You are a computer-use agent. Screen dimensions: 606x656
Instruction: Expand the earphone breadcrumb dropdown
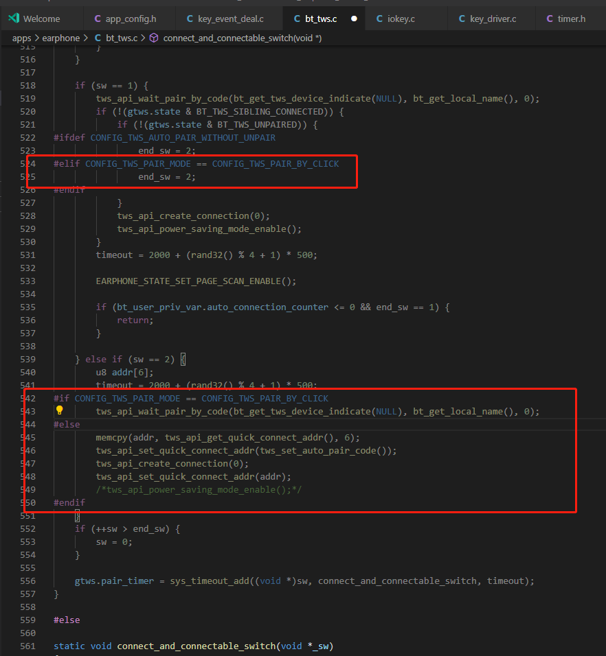(x=60, y=38)
